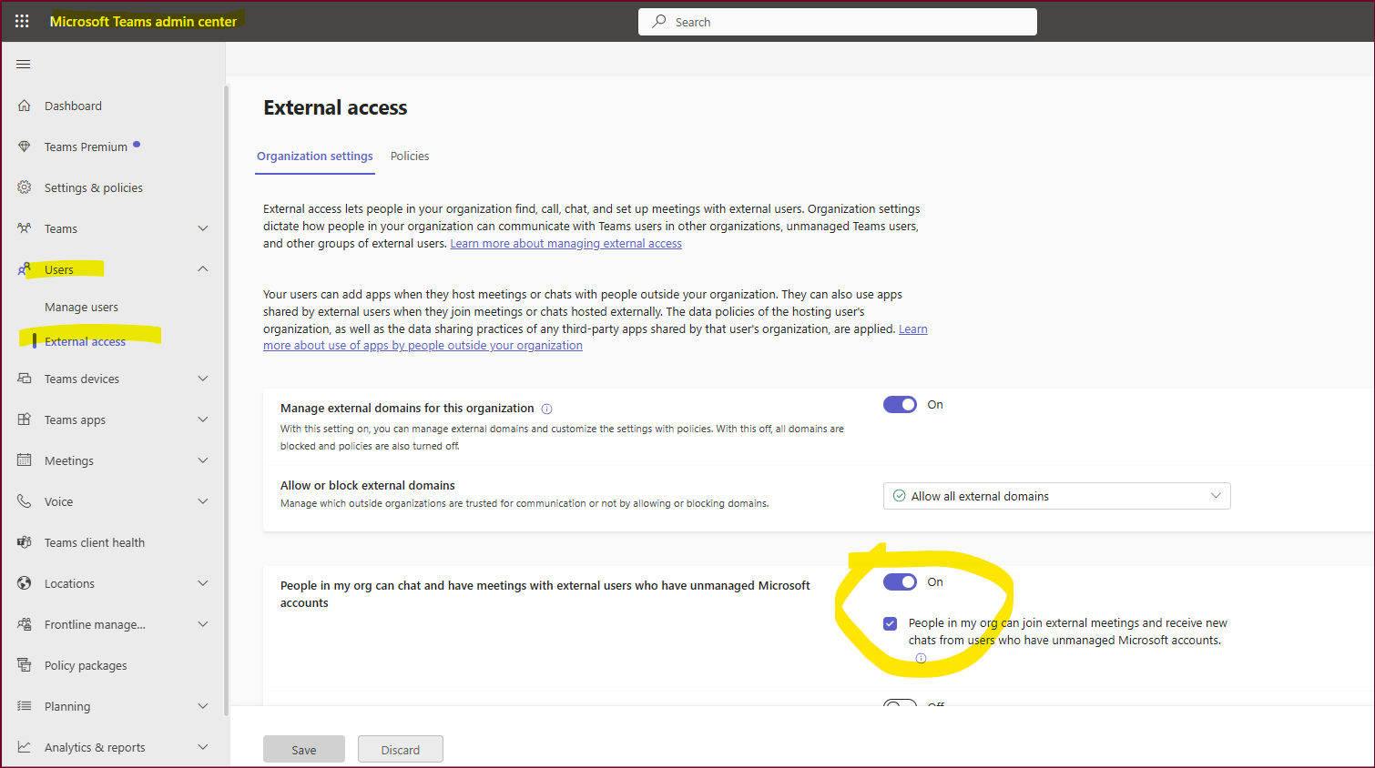Screen dimensions: 1375x768
Task: Click the External access page heading
Action: coord(335,107)
